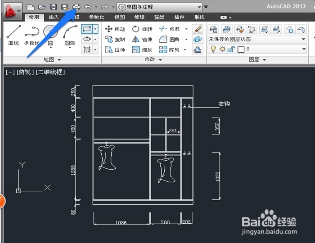Open the rectangle tool dropdown arrow

coord(95,29)
